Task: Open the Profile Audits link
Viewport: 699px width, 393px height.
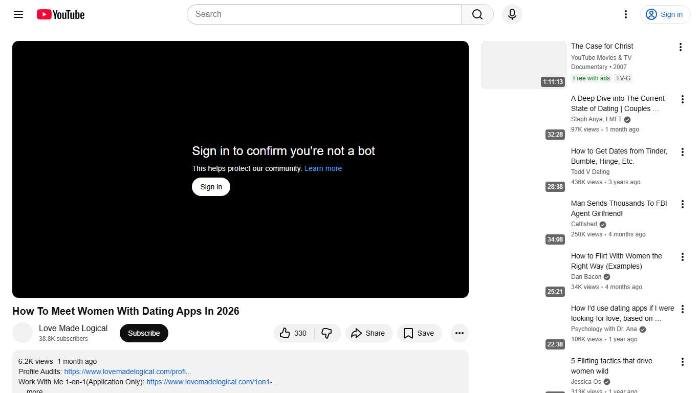Action: [x=127, y=372]
